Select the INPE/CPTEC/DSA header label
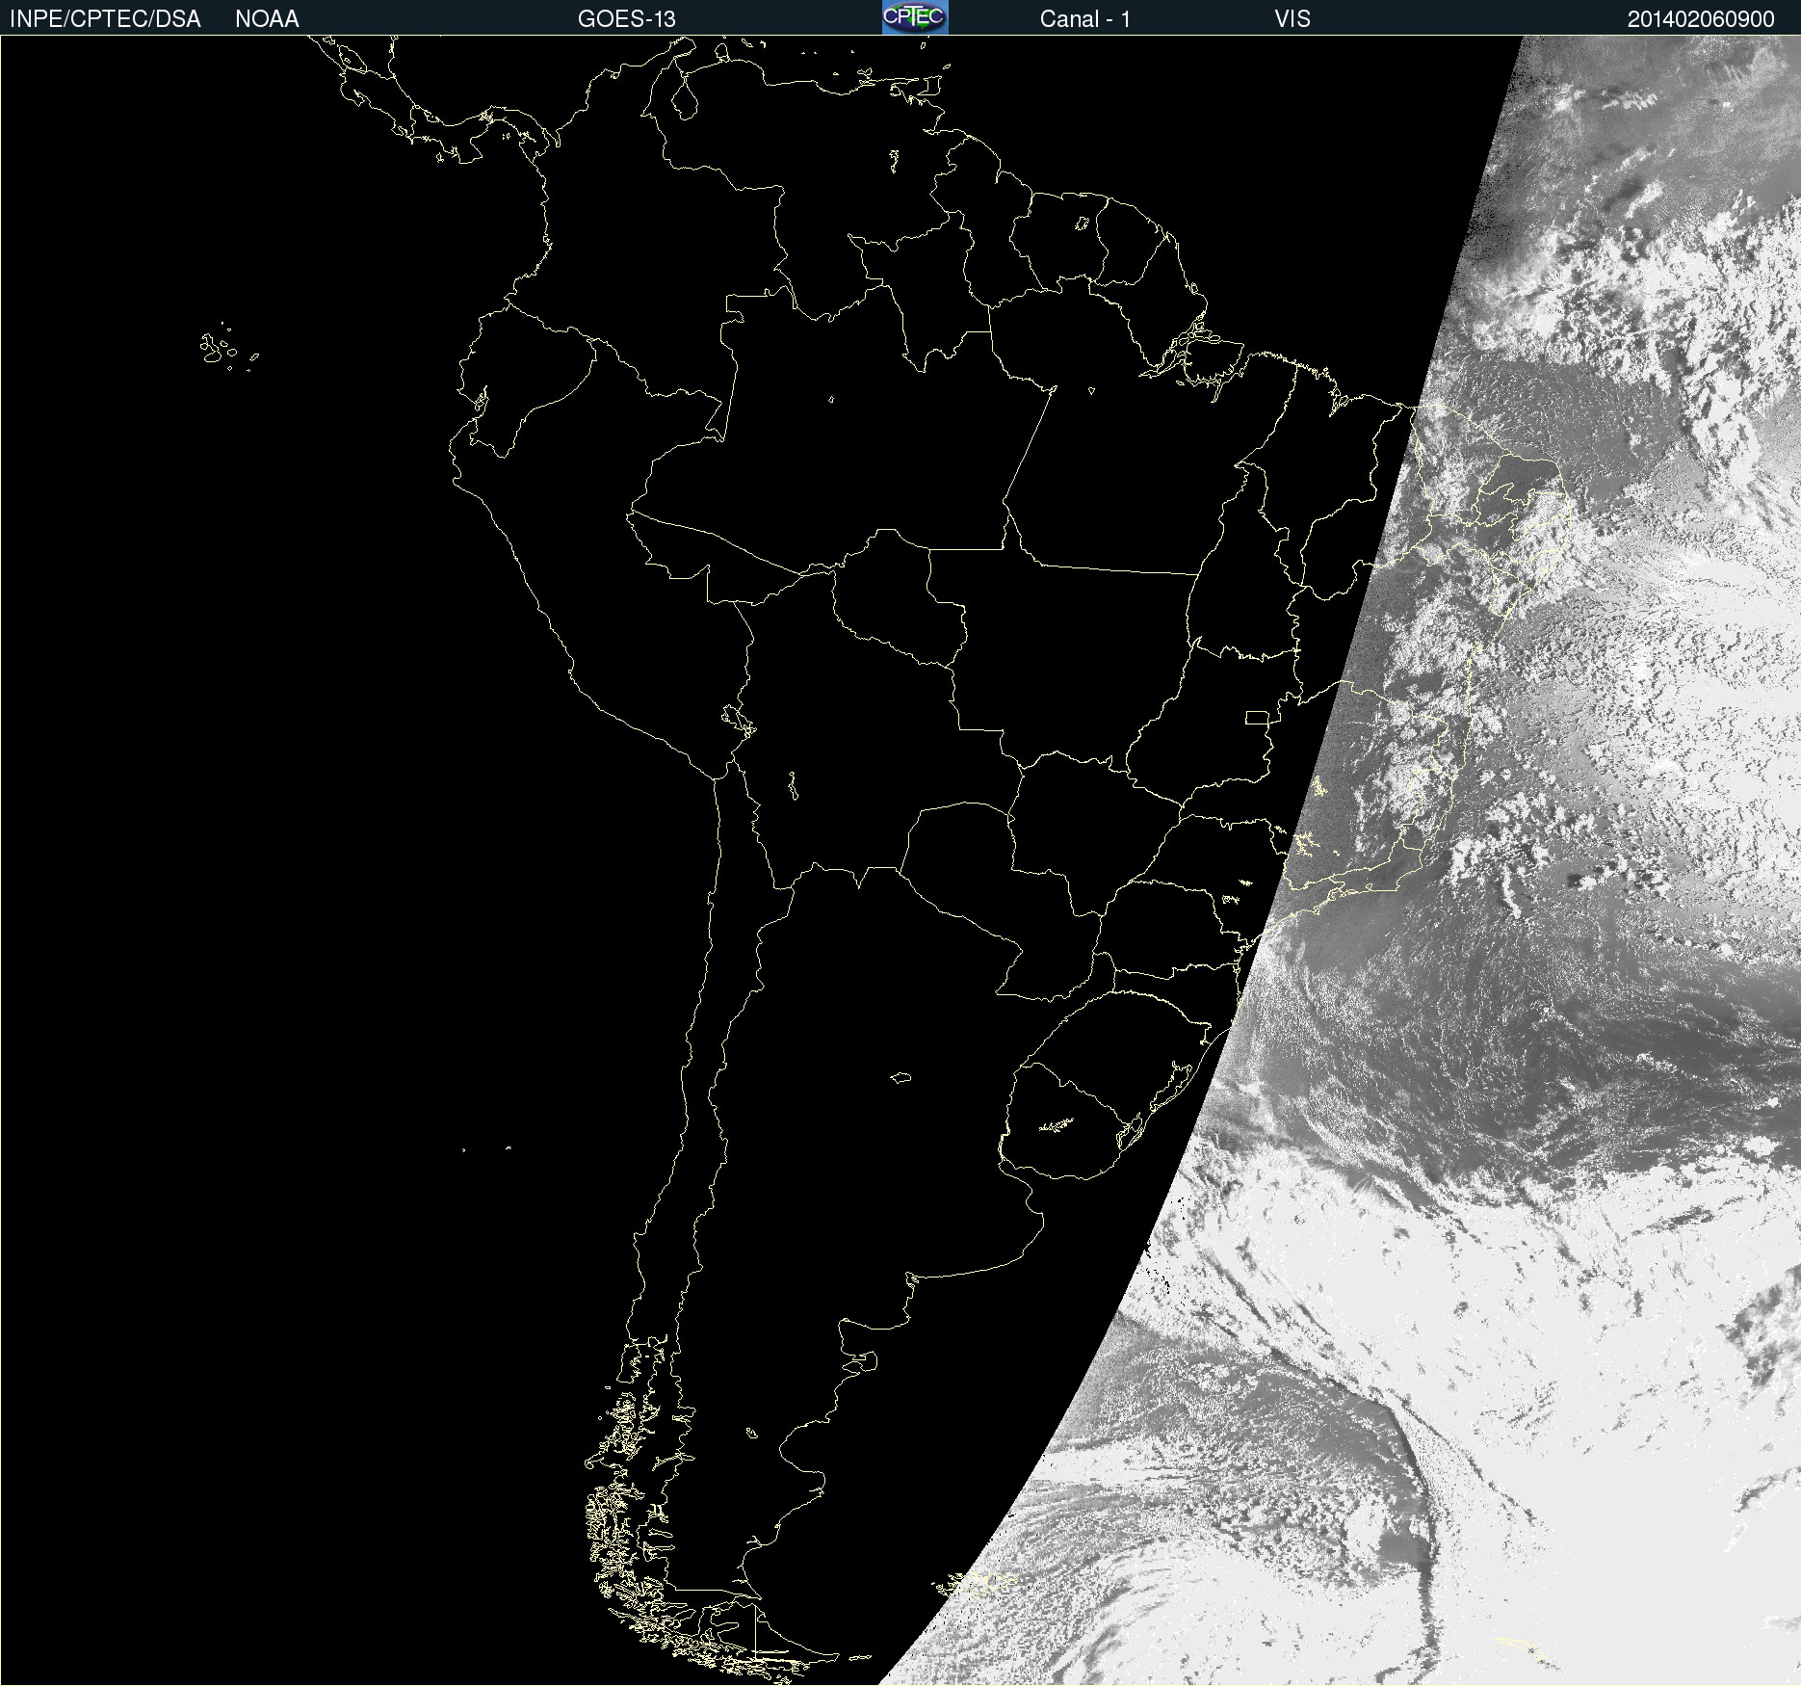This screenshot has height=1686, width=1801. (x=105, y=19)
